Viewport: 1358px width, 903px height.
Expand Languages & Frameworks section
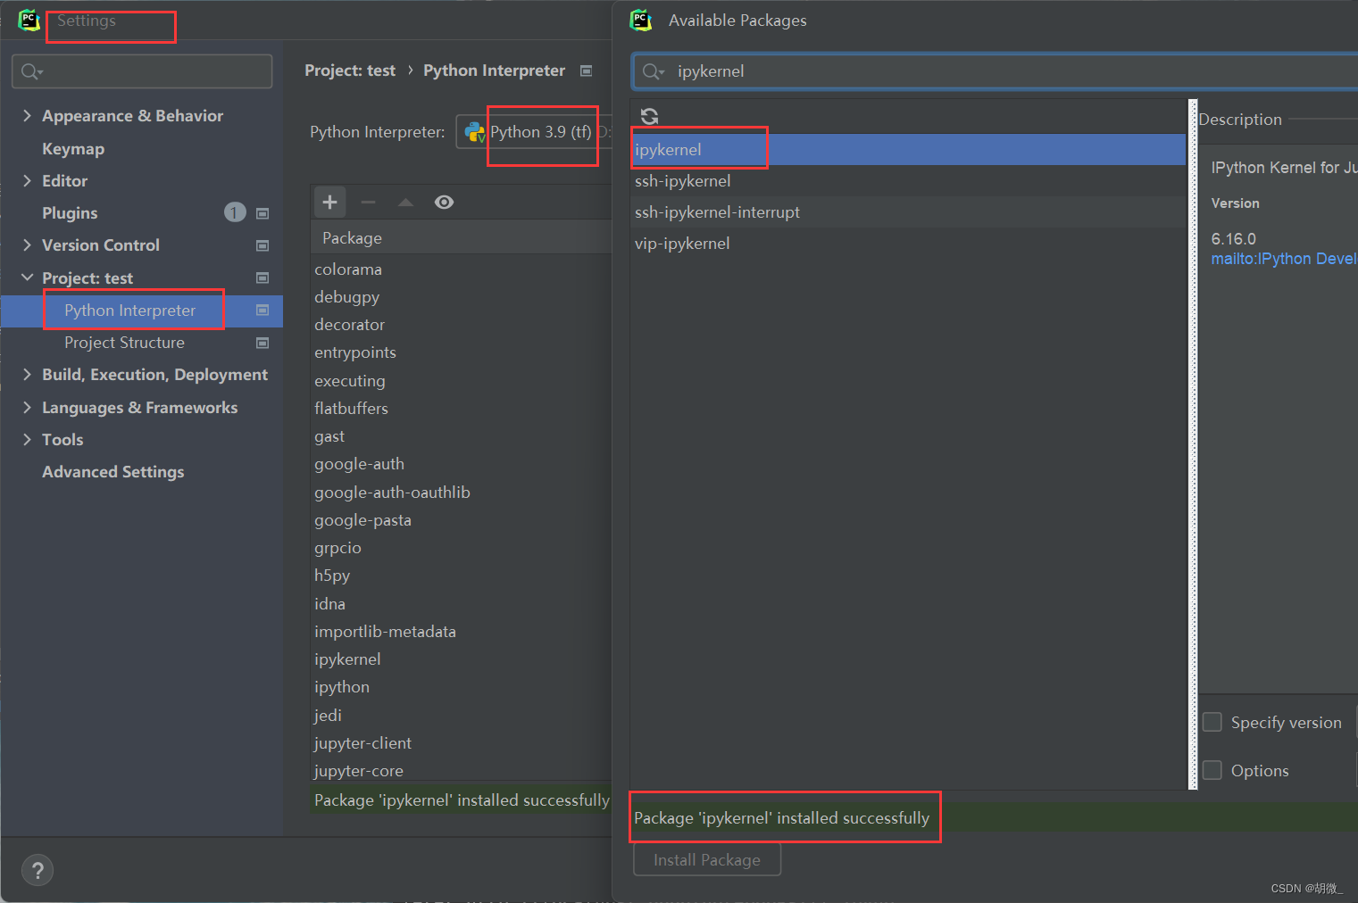click(27, 407)
